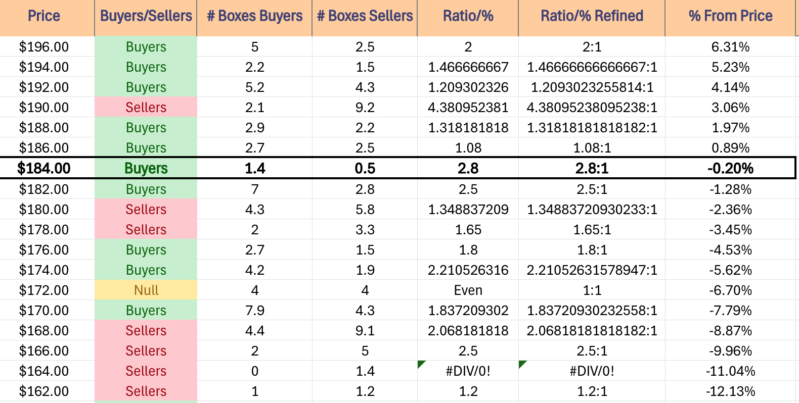
Task: Click the 7.9 buyers boxes value
Action: point(254,311)
